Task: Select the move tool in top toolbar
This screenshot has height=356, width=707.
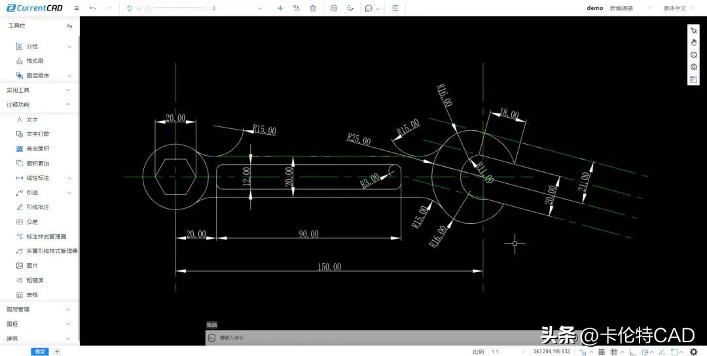Action: tap(280, 8)
